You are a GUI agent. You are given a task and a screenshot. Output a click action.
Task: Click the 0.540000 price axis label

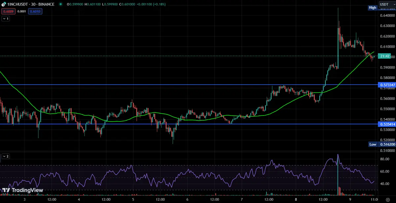387,119
